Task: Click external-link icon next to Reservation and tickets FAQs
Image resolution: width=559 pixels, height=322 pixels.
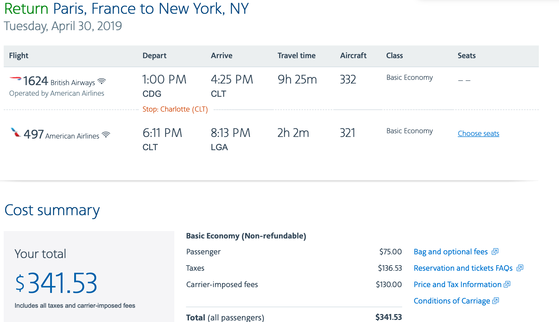Action: click(x=520, y=268)
